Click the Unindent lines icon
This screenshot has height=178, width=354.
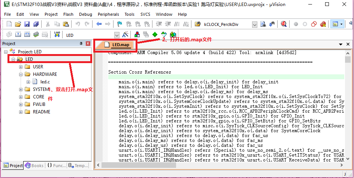(168, 24)
